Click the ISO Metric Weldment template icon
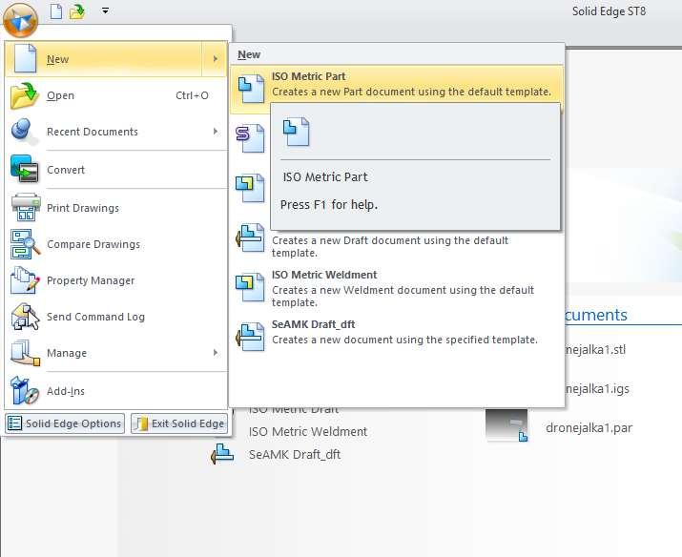 pyautogui.click(x=250, y=287)
